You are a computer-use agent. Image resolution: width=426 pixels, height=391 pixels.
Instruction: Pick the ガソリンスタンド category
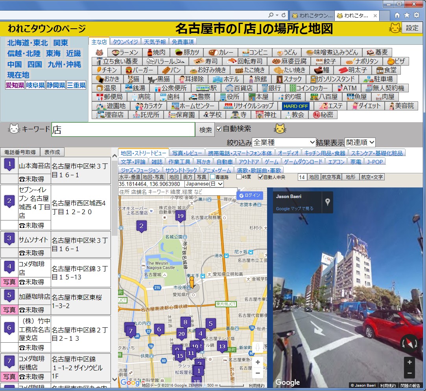[x=332, y=79]
